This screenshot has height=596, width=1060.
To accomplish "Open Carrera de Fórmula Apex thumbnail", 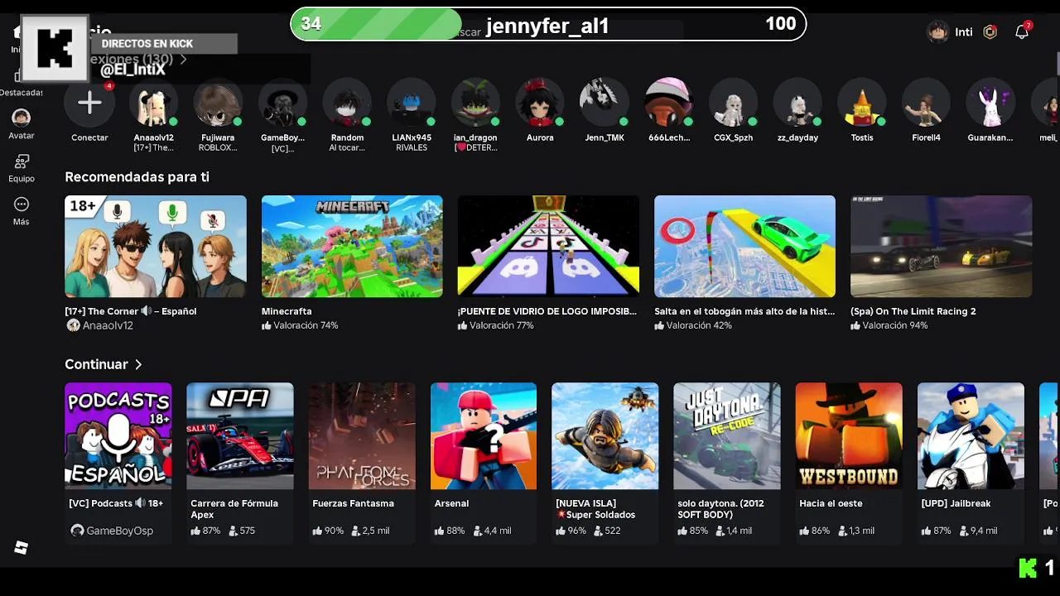I will point(240,436).
